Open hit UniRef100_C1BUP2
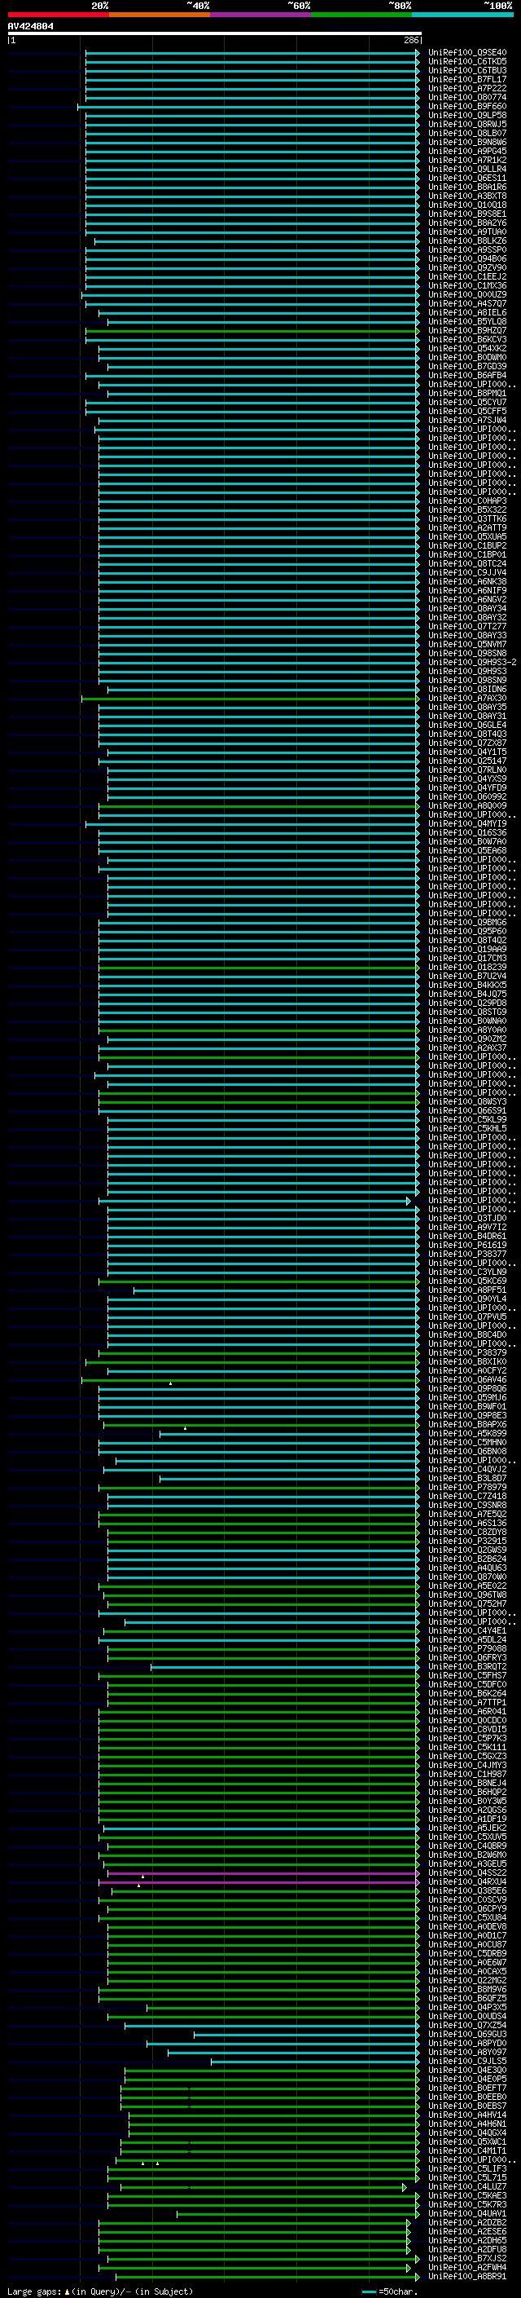The height and width of the screenshot is (2298, 521). (x=467, y=546)
